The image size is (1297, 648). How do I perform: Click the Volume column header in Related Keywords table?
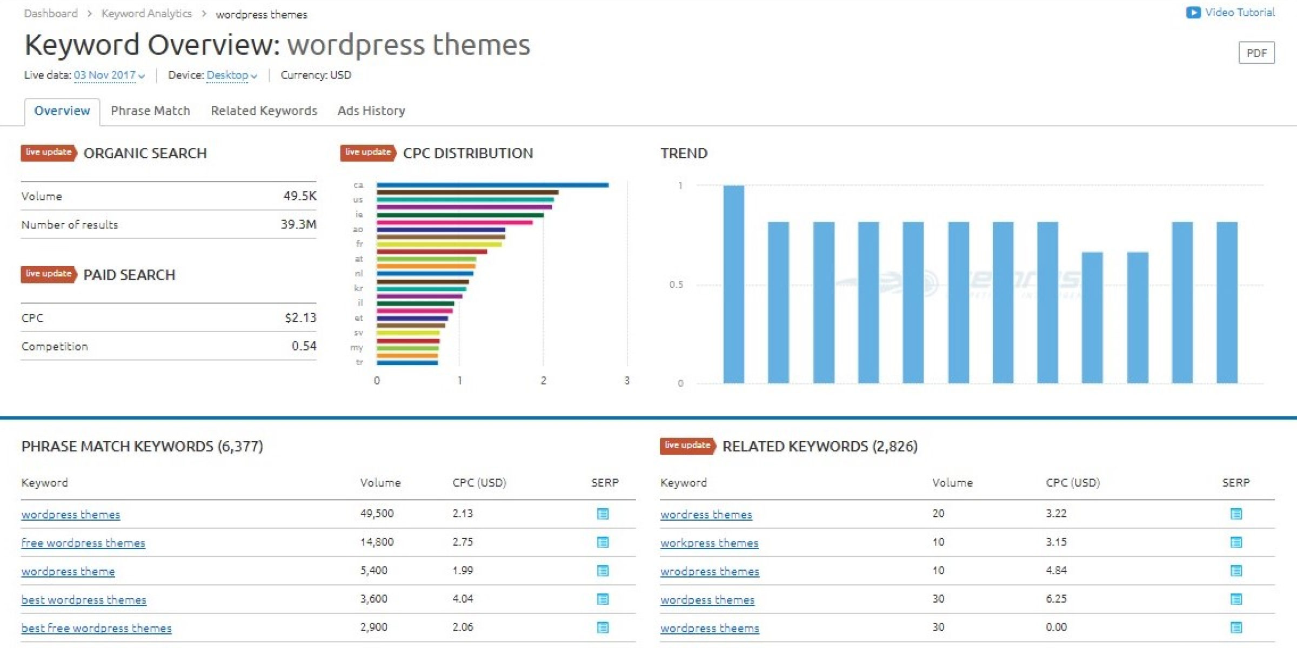click(x=952, y=483)
